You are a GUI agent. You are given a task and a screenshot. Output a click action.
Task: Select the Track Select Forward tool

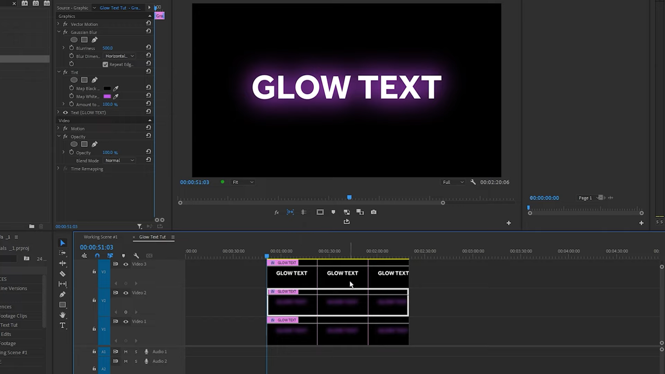[62, 253]
